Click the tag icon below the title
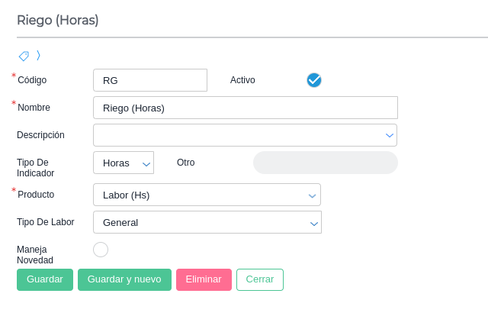This screenshot has width=488, height=329. (24, 56)
